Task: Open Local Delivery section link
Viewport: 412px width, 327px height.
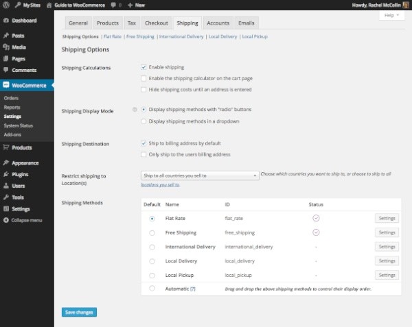Action: 222,36
